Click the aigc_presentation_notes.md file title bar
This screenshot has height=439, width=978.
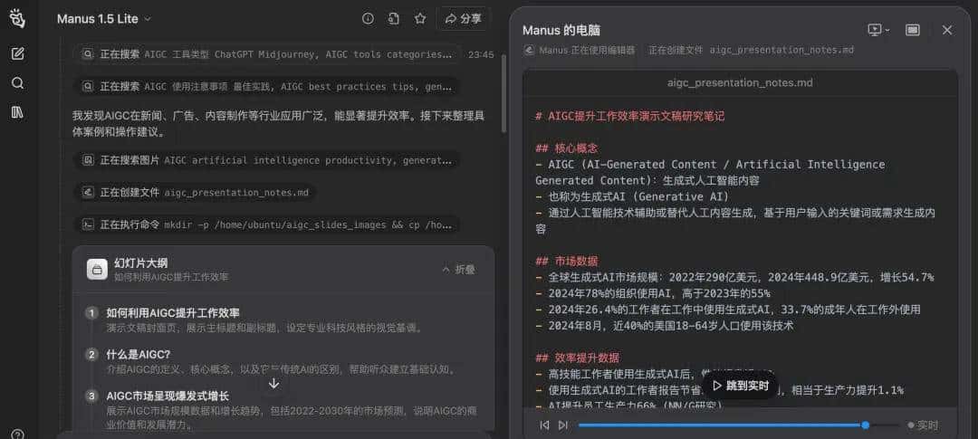740,83
